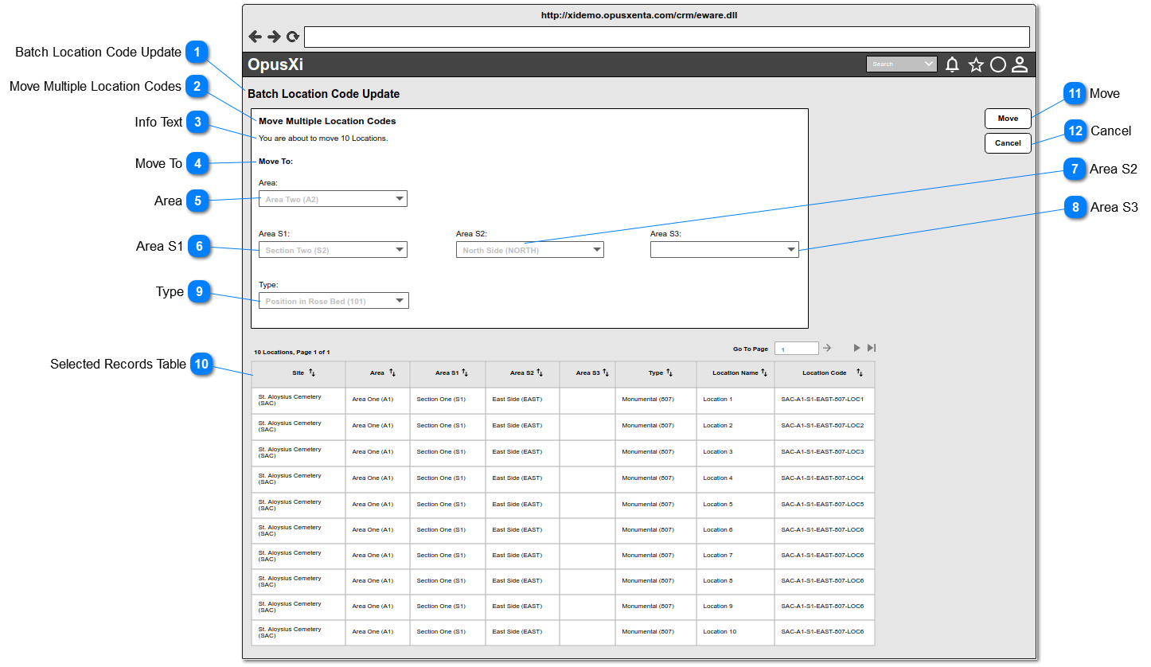Expand the Area S1 dropdown
The width and height of the screenshot is (1151, 667).
point(333,250)
